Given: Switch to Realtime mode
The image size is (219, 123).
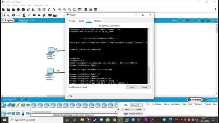Looking at the screenshot, I should 194,100.
